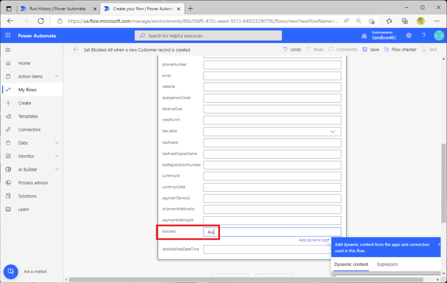The width and height of the screenshot is (447, 283).
Task: Expand the Action items section
Action: pos(57,76)
